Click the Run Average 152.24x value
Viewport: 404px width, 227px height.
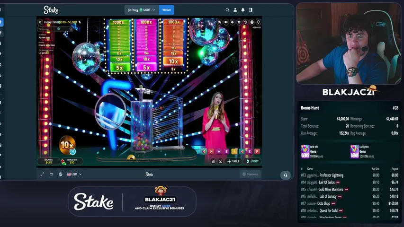[x=344, y=133]
